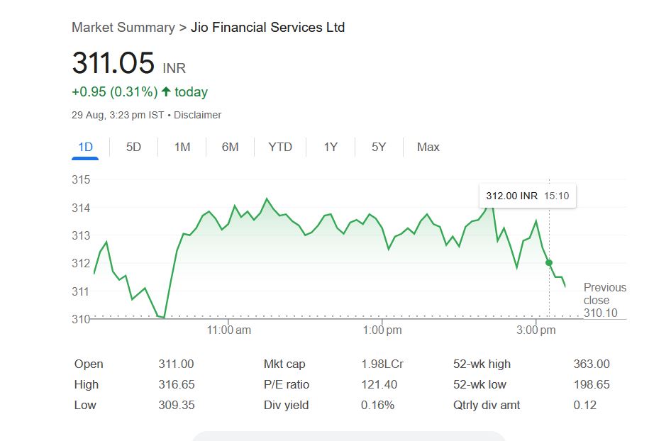Show the 6M price range
Screen dimensions: 671x441
pos(230,147)
